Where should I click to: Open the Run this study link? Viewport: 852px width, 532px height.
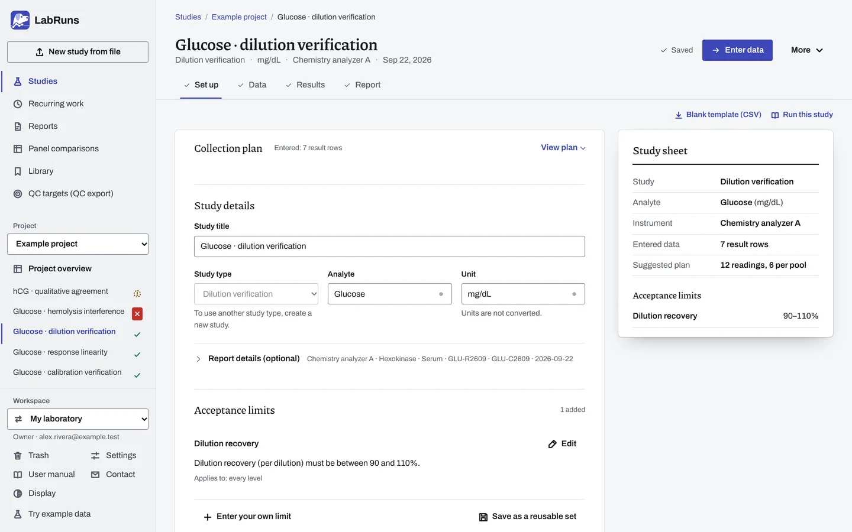pyautogui.click(x=802, y=115)
